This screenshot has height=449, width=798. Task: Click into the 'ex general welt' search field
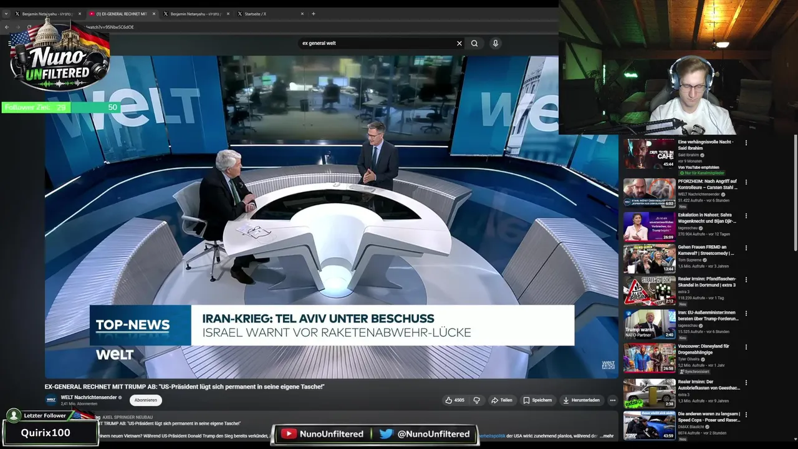click(x=377, y=44)
